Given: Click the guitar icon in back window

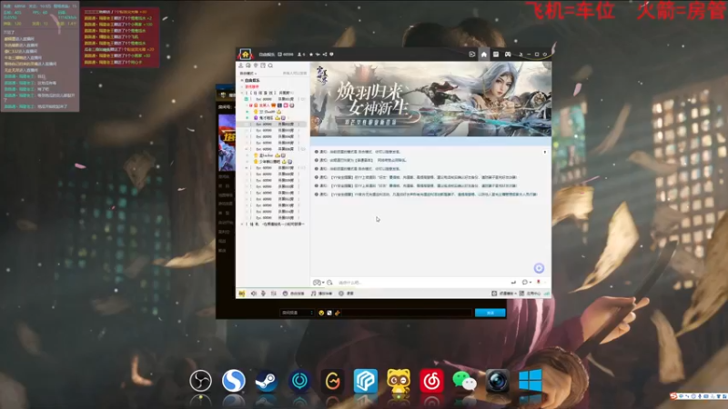Looking at the screenshot, I should click(x=338, y=313).
